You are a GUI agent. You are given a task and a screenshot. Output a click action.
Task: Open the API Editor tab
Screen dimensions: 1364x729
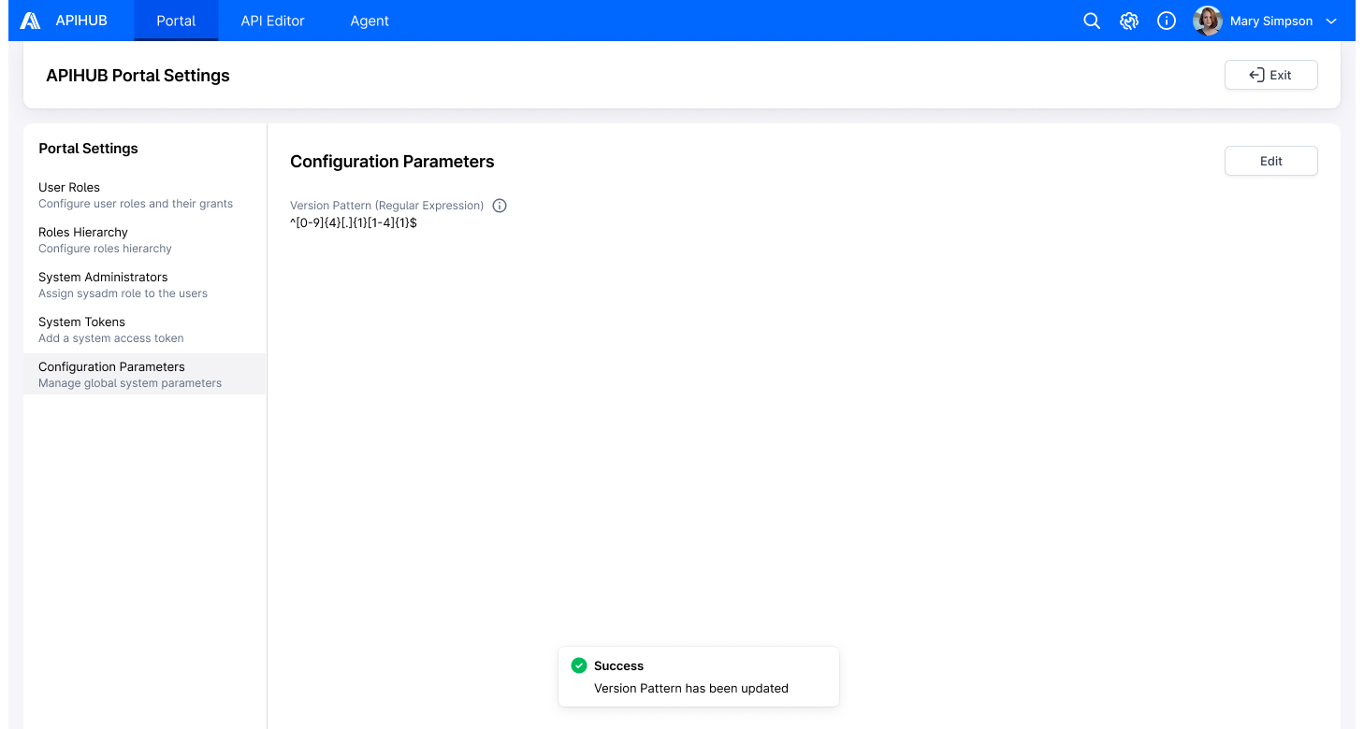pyautogui.click(x=273, y=21)
